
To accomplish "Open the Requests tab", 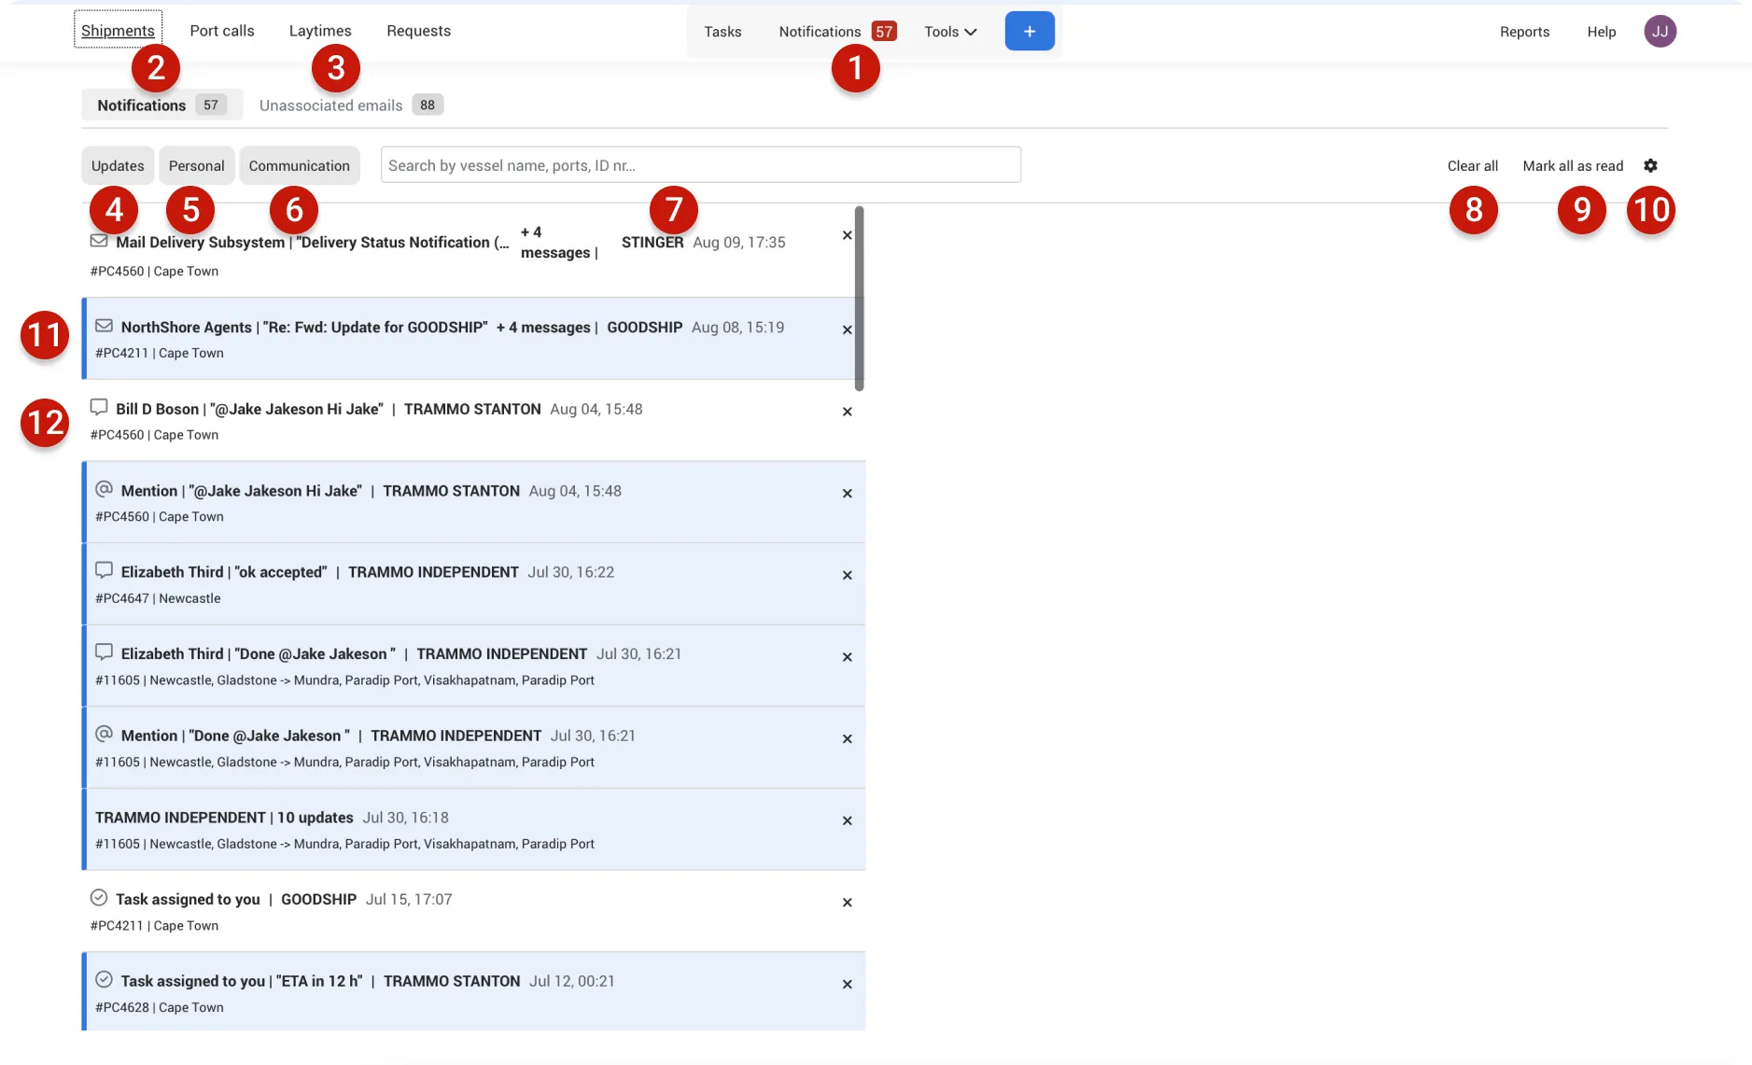I will tap(419, 31).
